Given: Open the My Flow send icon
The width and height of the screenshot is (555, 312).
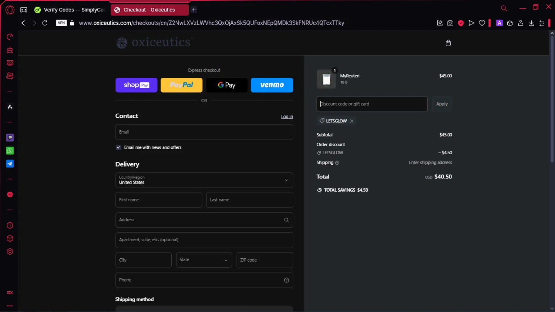Looking at the screenshot, I should tap(471, 23).
